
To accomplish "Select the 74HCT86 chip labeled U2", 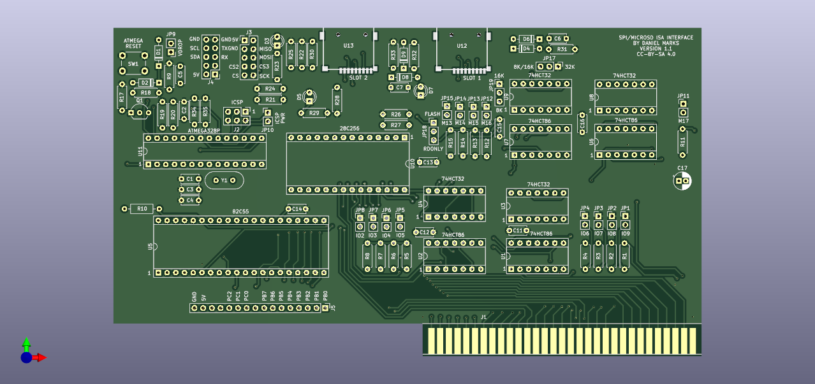I will (455, 257).
